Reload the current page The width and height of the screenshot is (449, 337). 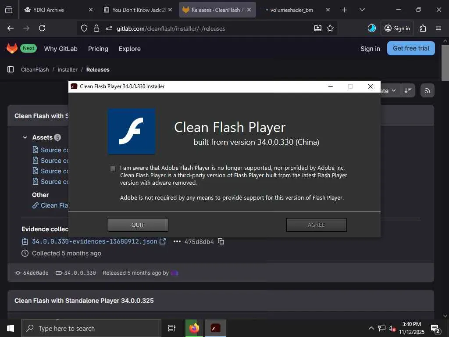tap(42, 28)
